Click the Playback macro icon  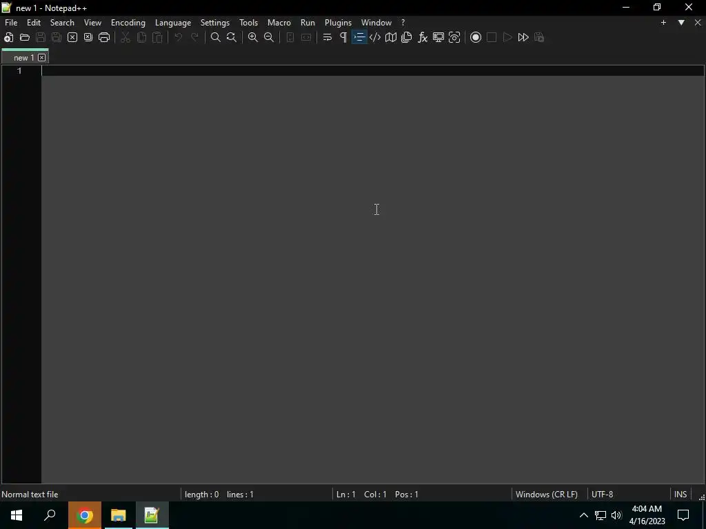pos(507,37)
